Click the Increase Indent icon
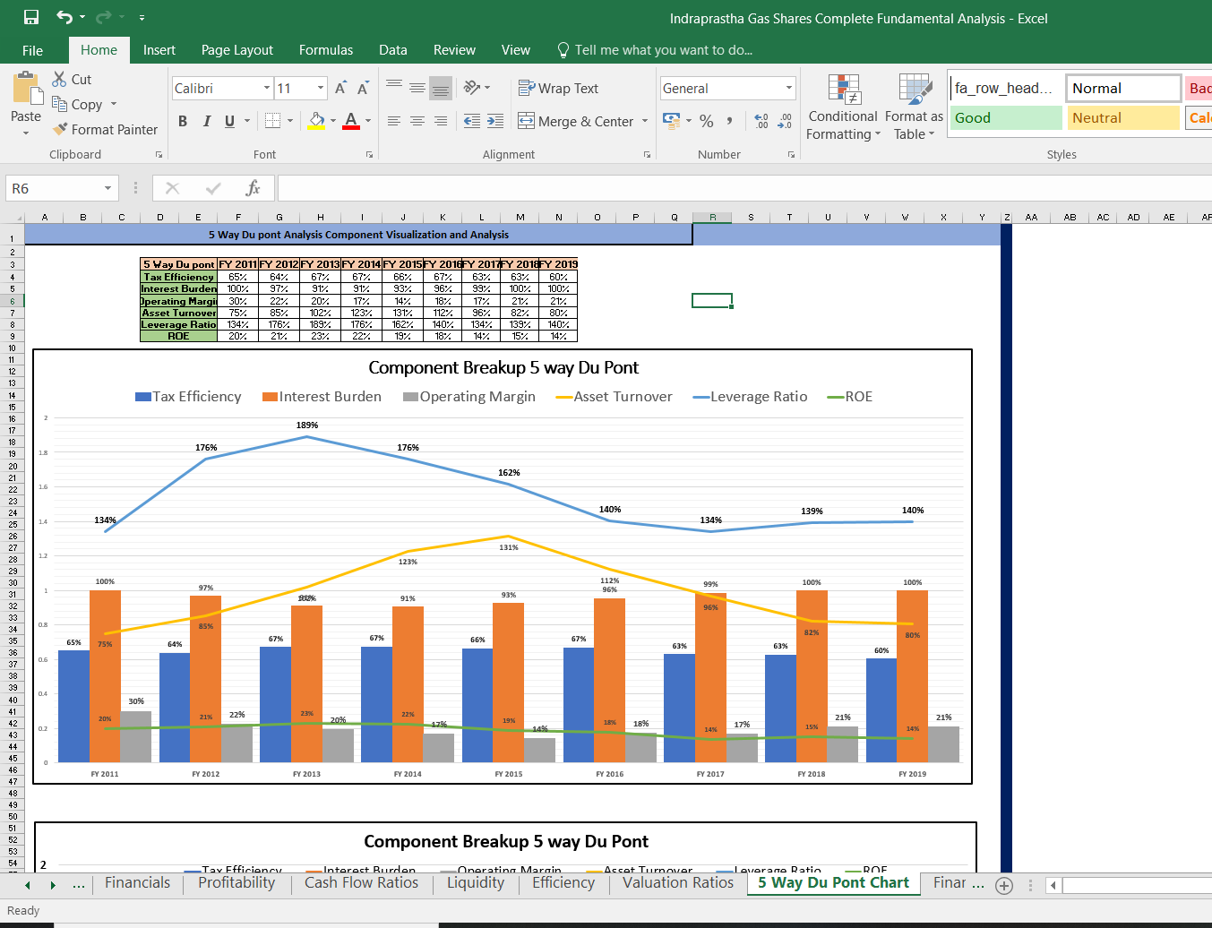The image size is (1212, 928). (495, 121)
